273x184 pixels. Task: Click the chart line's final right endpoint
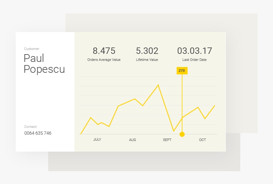tap(215, 105)
